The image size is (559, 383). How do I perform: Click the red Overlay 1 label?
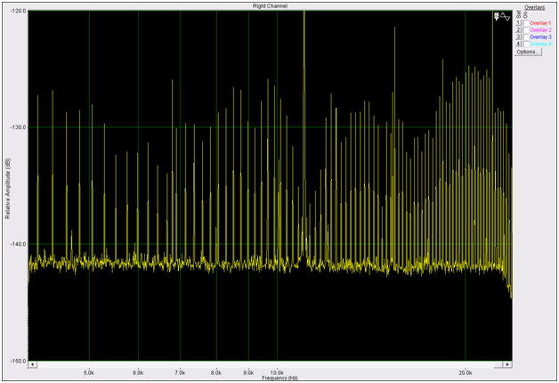coord(539,22)
